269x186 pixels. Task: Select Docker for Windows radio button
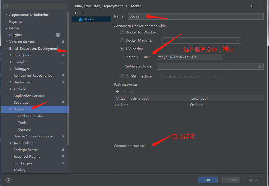tap(122, 32)
